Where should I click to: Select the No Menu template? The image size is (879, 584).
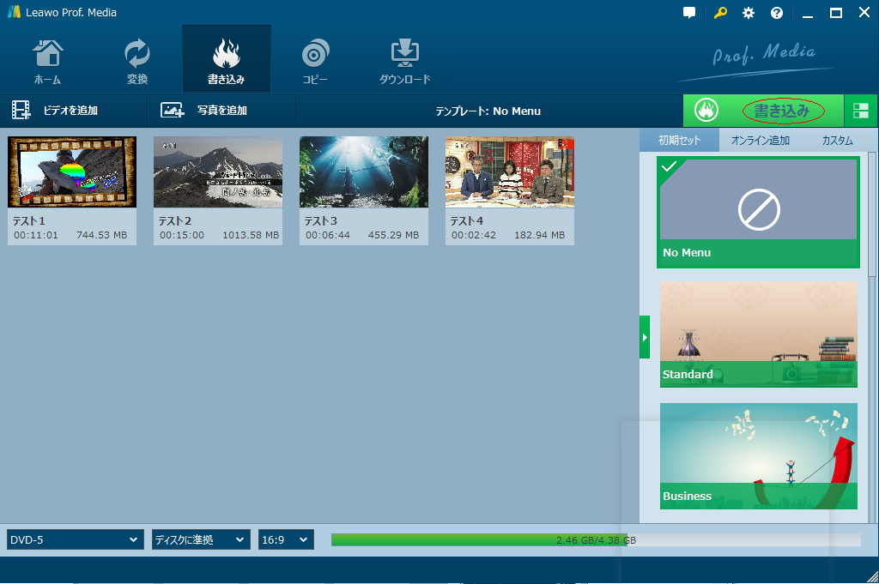[x=758, y=212]
